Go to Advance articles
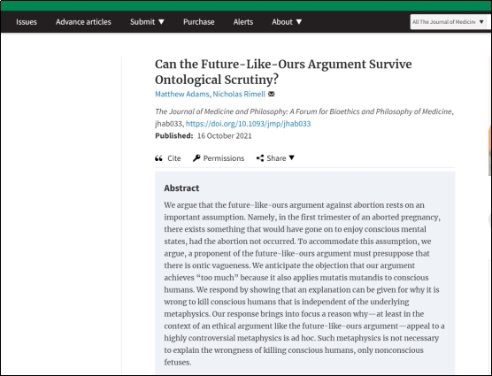Viewport: 492px width, 376px height. tap(83, 22)
